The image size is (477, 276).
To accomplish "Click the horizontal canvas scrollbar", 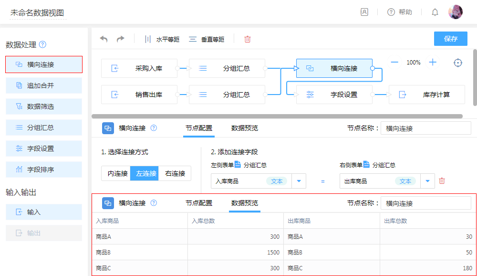I will (277, 116).
